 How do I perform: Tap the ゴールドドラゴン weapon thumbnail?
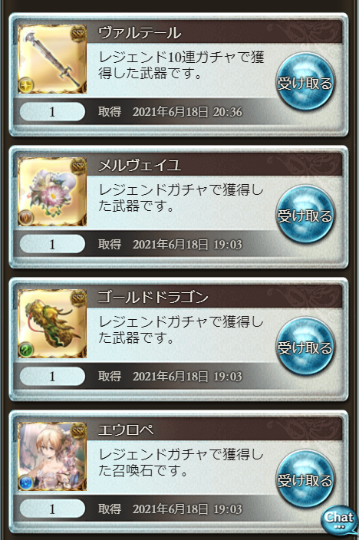tap(52, 324)
